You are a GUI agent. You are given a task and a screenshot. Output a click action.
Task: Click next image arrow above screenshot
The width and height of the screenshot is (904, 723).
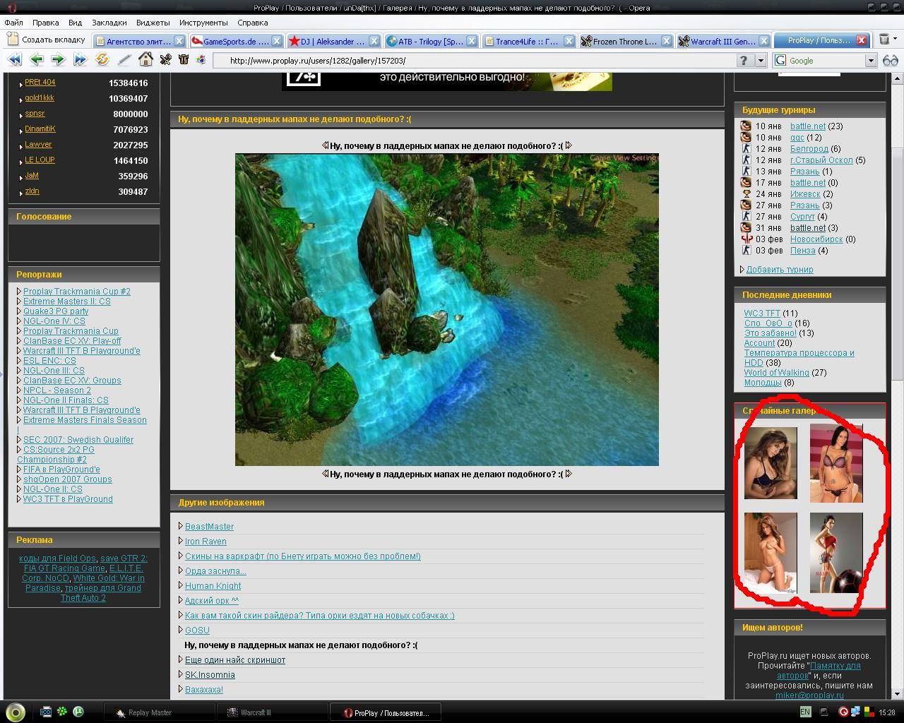tap(569, 145)
